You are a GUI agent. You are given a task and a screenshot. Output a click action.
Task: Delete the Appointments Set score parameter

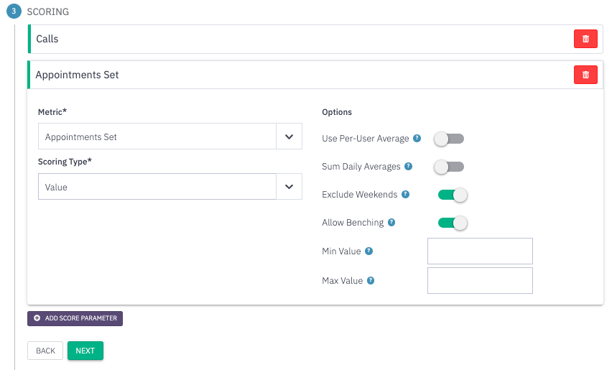(585, 75)
